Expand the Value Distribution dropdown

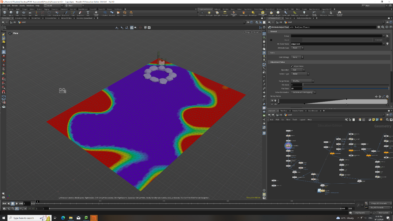click(303, 92)
